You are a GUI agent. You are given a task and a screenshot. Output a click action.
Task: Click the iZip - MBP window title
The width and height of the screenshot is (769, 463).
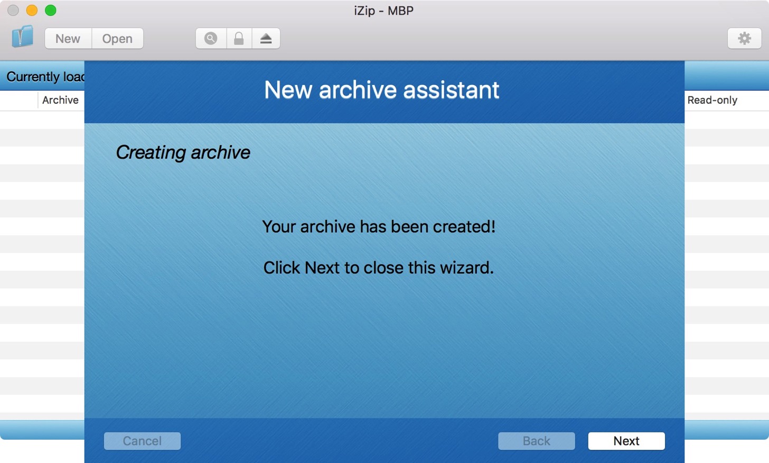click(384, 11)
